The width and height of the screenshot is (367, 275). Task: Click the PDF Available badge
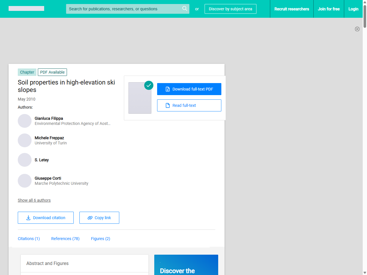[x=52, y=72]
